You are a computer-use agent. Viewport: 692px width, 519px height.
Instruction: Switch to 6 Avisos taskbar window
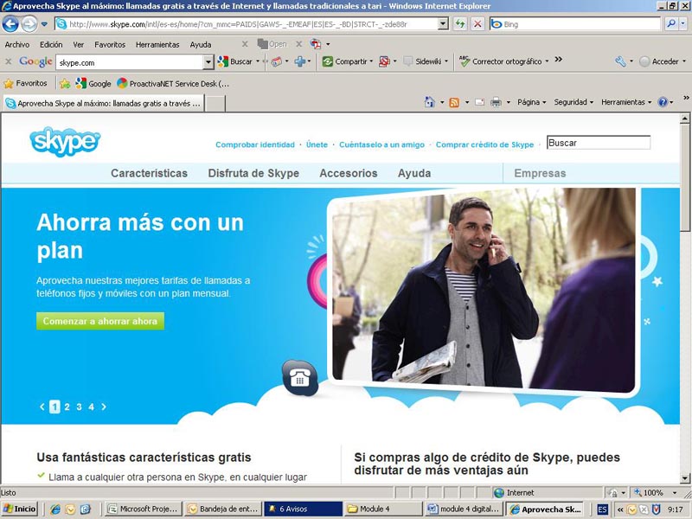(x=304, y=509)
